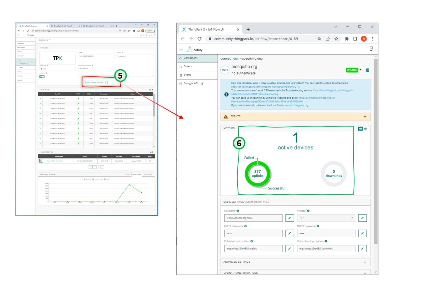
Task: Open the Protocol TCP dropdown
Action: [326, 218]
